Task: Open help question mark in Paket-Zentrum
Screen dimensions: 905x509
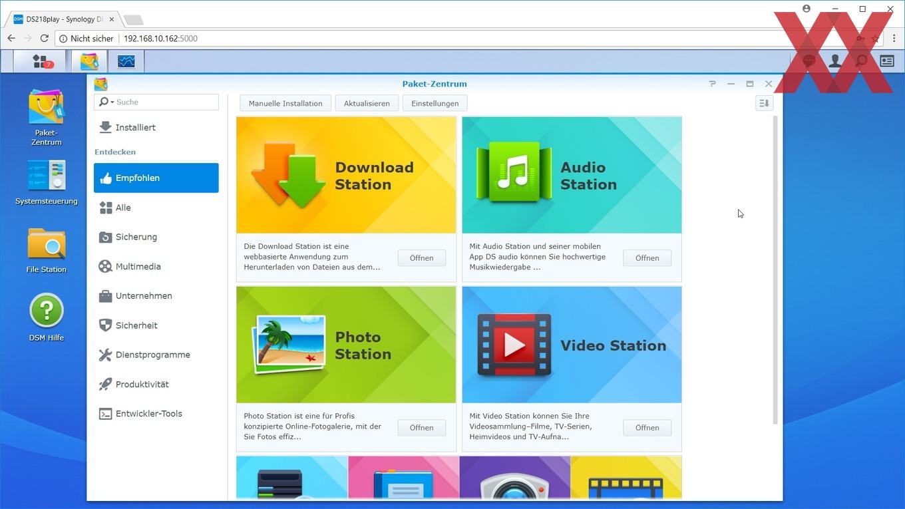Action: pos(712,84)
